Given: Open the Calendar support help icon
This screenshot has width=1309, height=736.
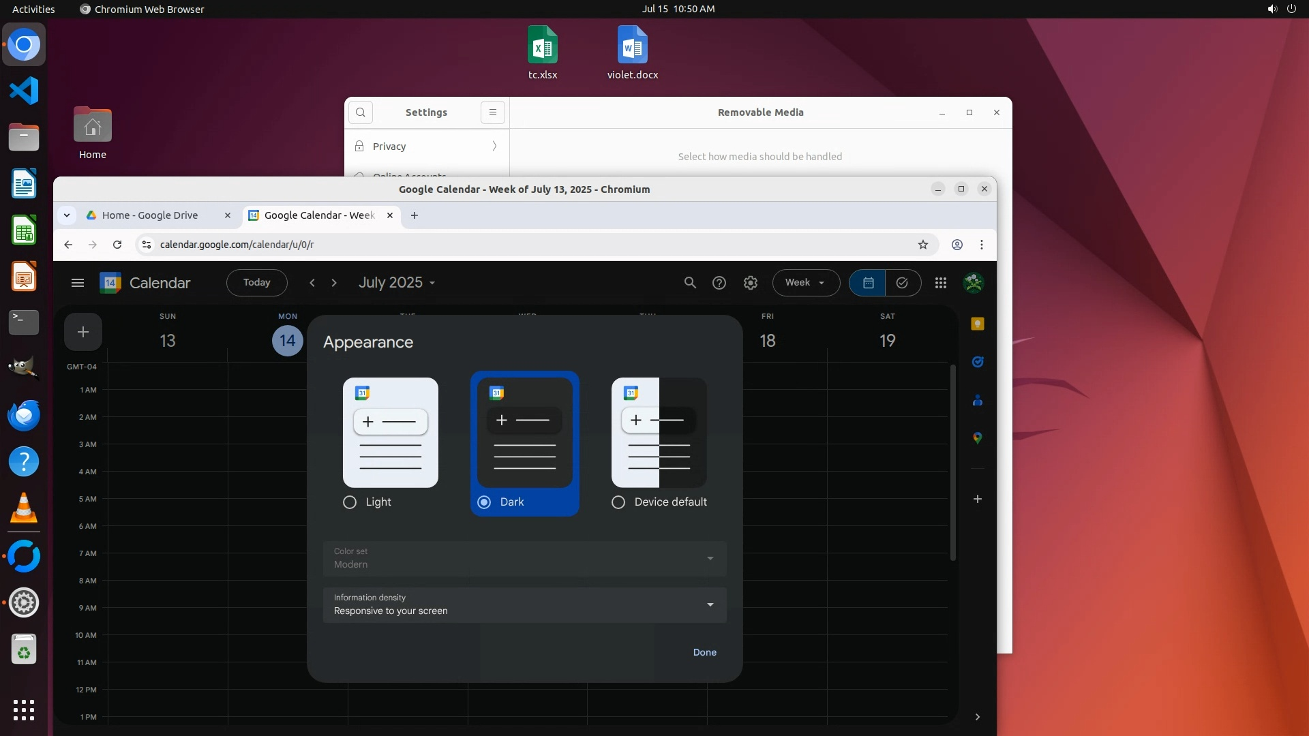Looking at the screenshot, I should click(x=719, y=283).
